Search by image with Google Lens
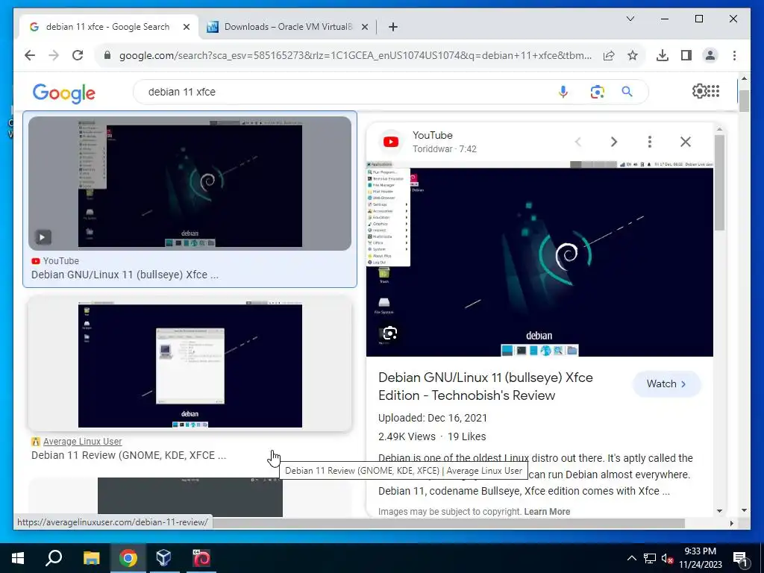 coord(597,92)
